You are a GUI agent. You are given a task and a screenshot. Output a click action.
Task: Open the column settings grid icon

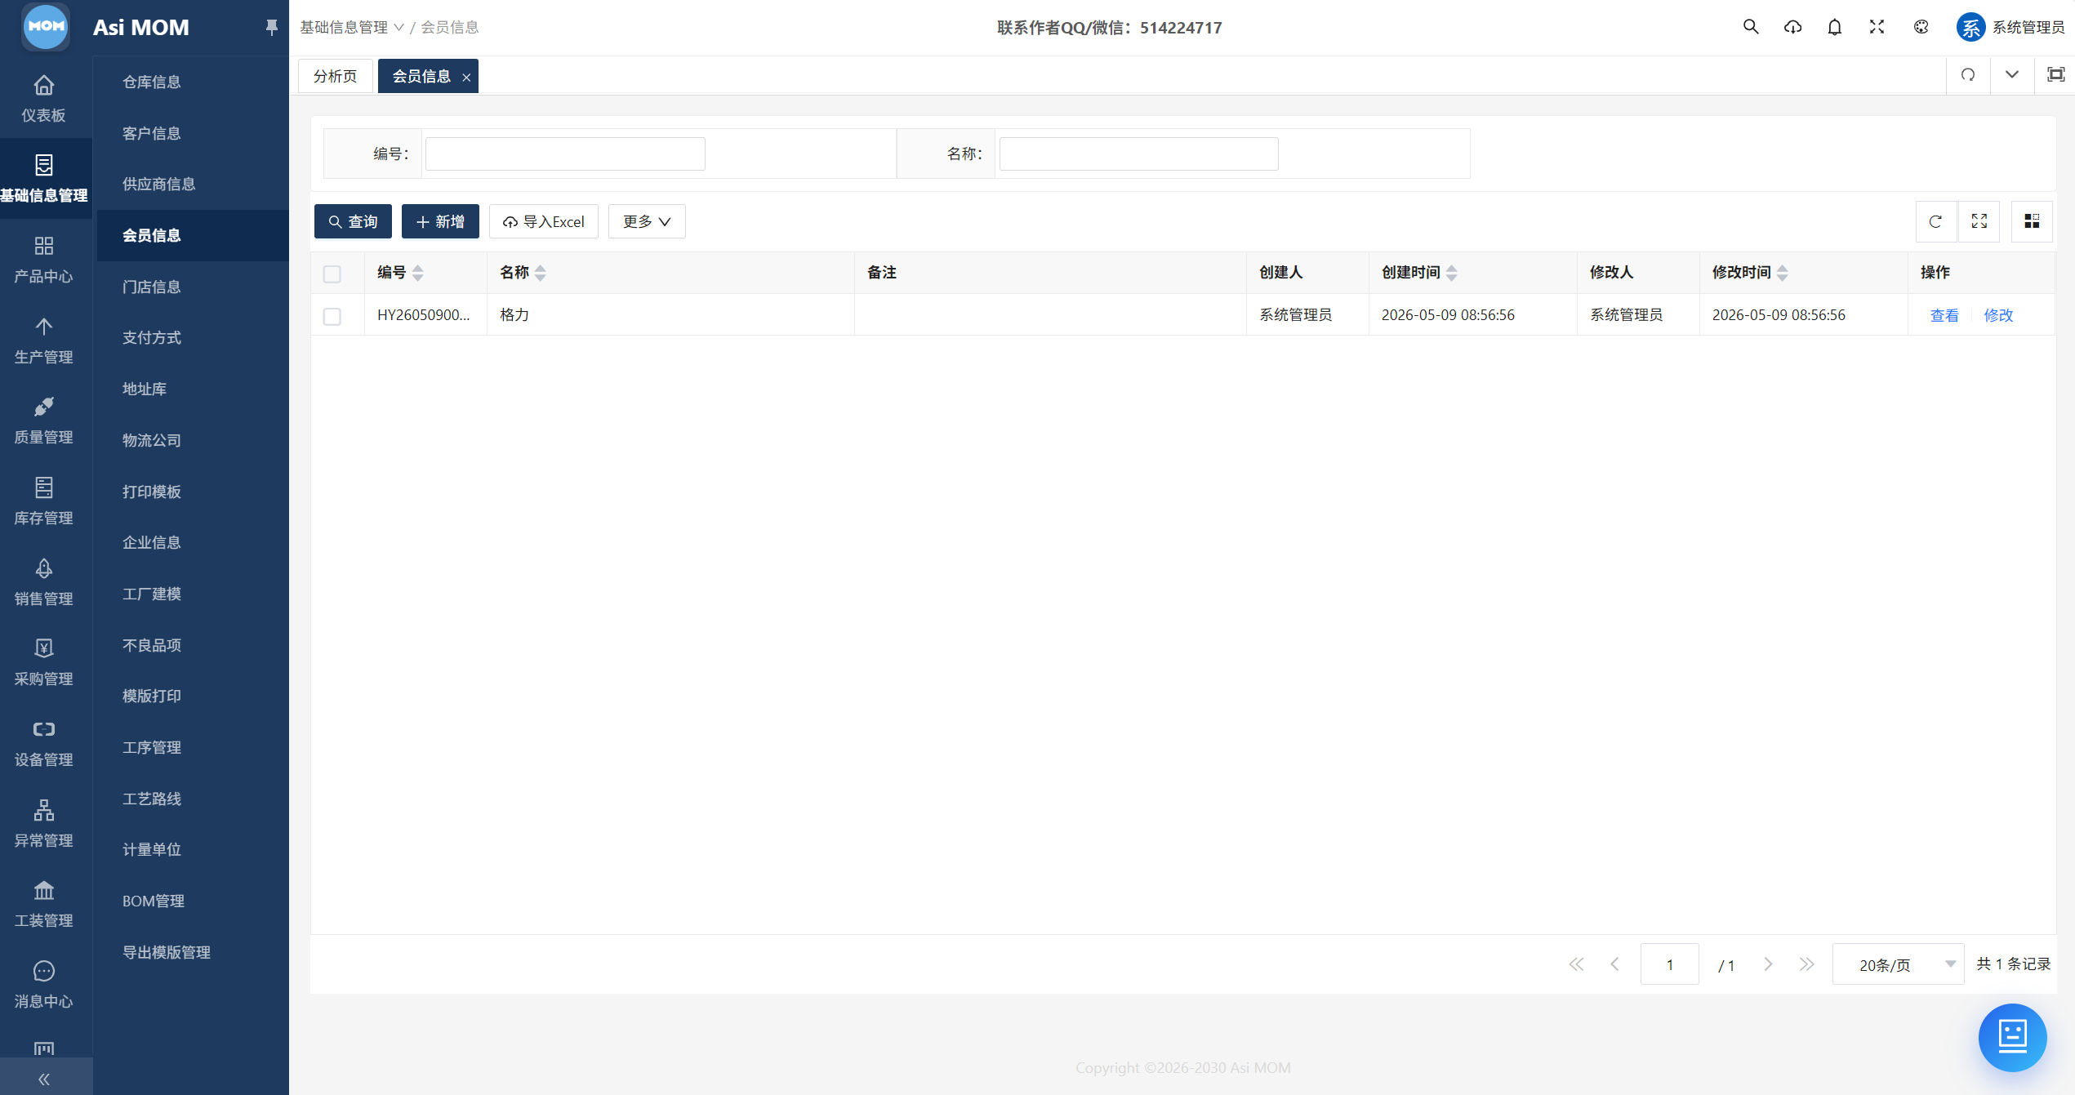click(x=2033, y=221)
